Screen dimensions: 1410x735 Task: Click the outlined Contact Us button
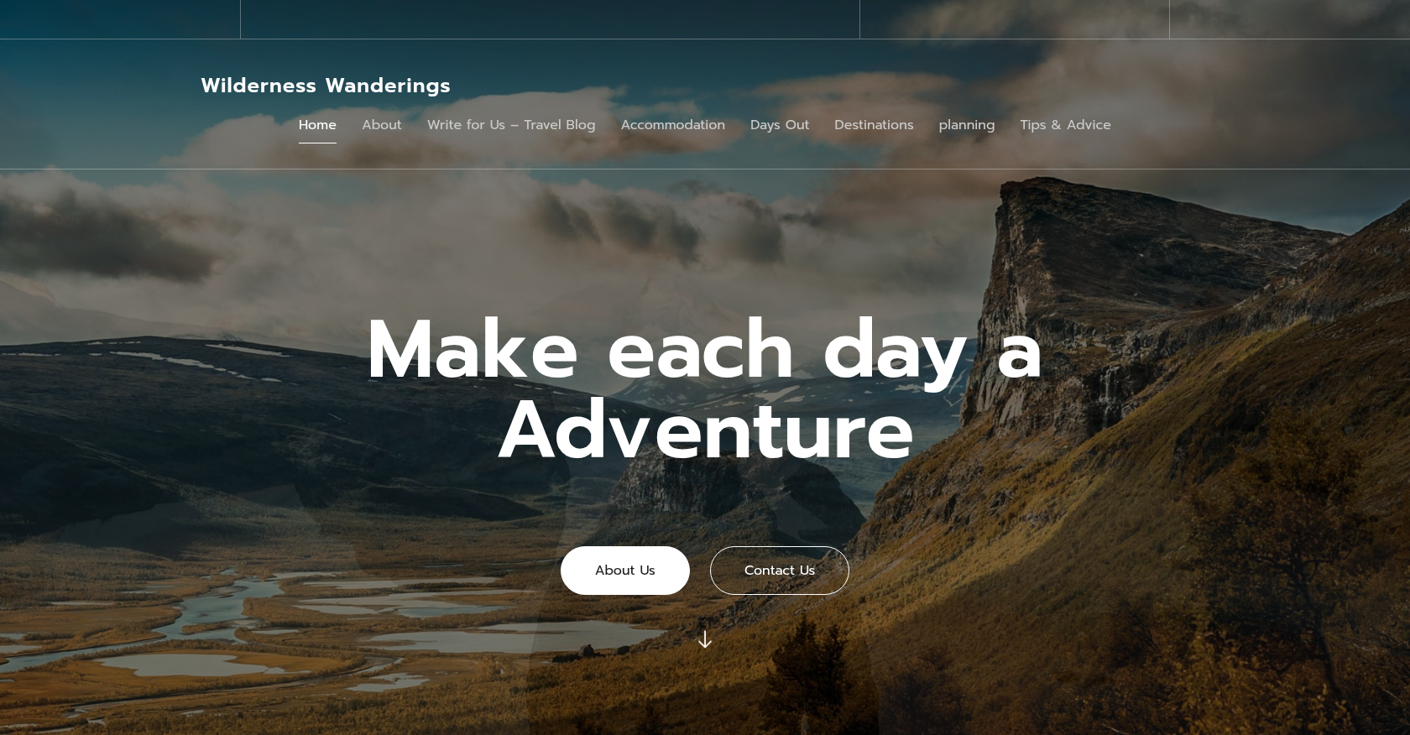780,571
